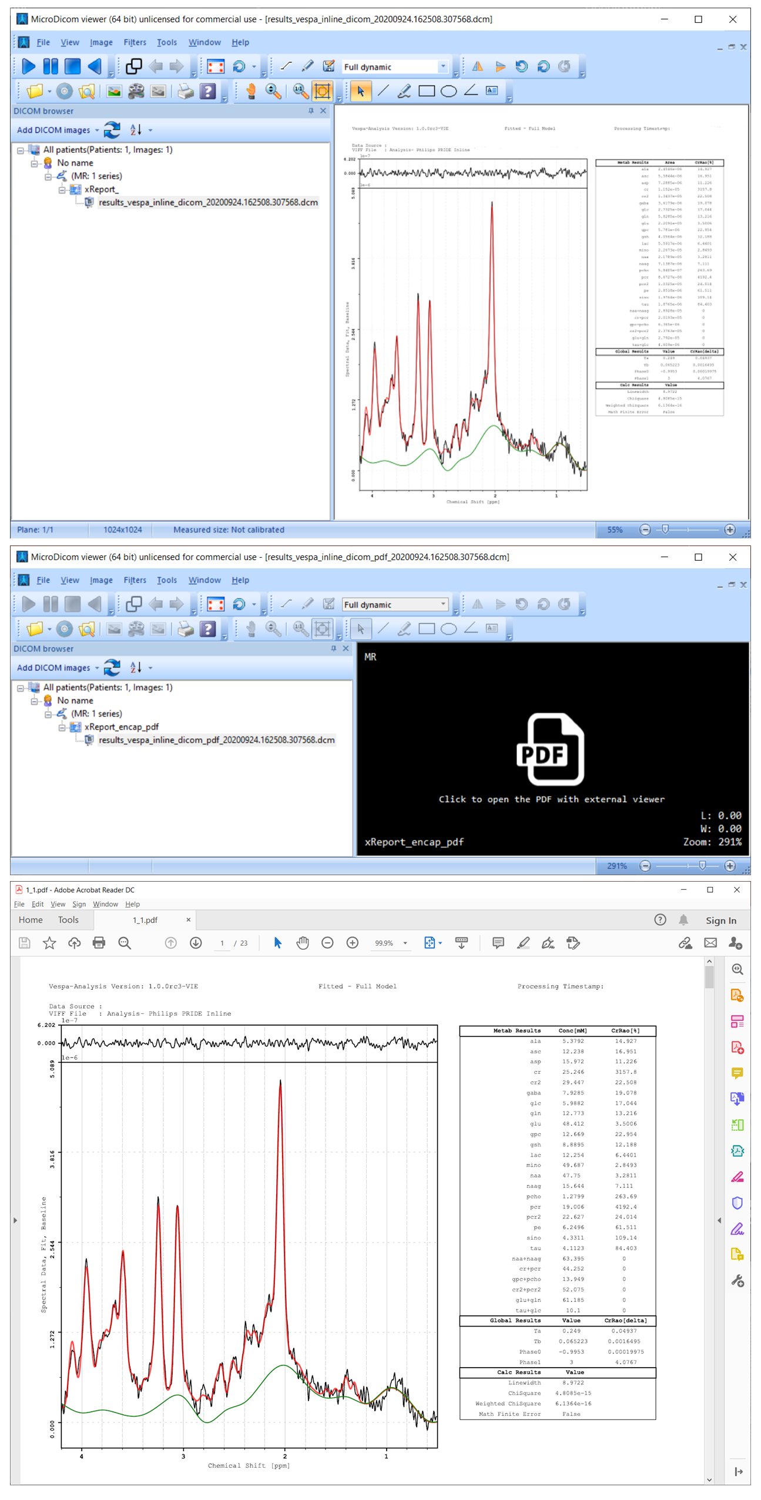Toggle the arrow pointer tool in the spectrum viewer toolbar
The image size is (761, 1500).
361,91
